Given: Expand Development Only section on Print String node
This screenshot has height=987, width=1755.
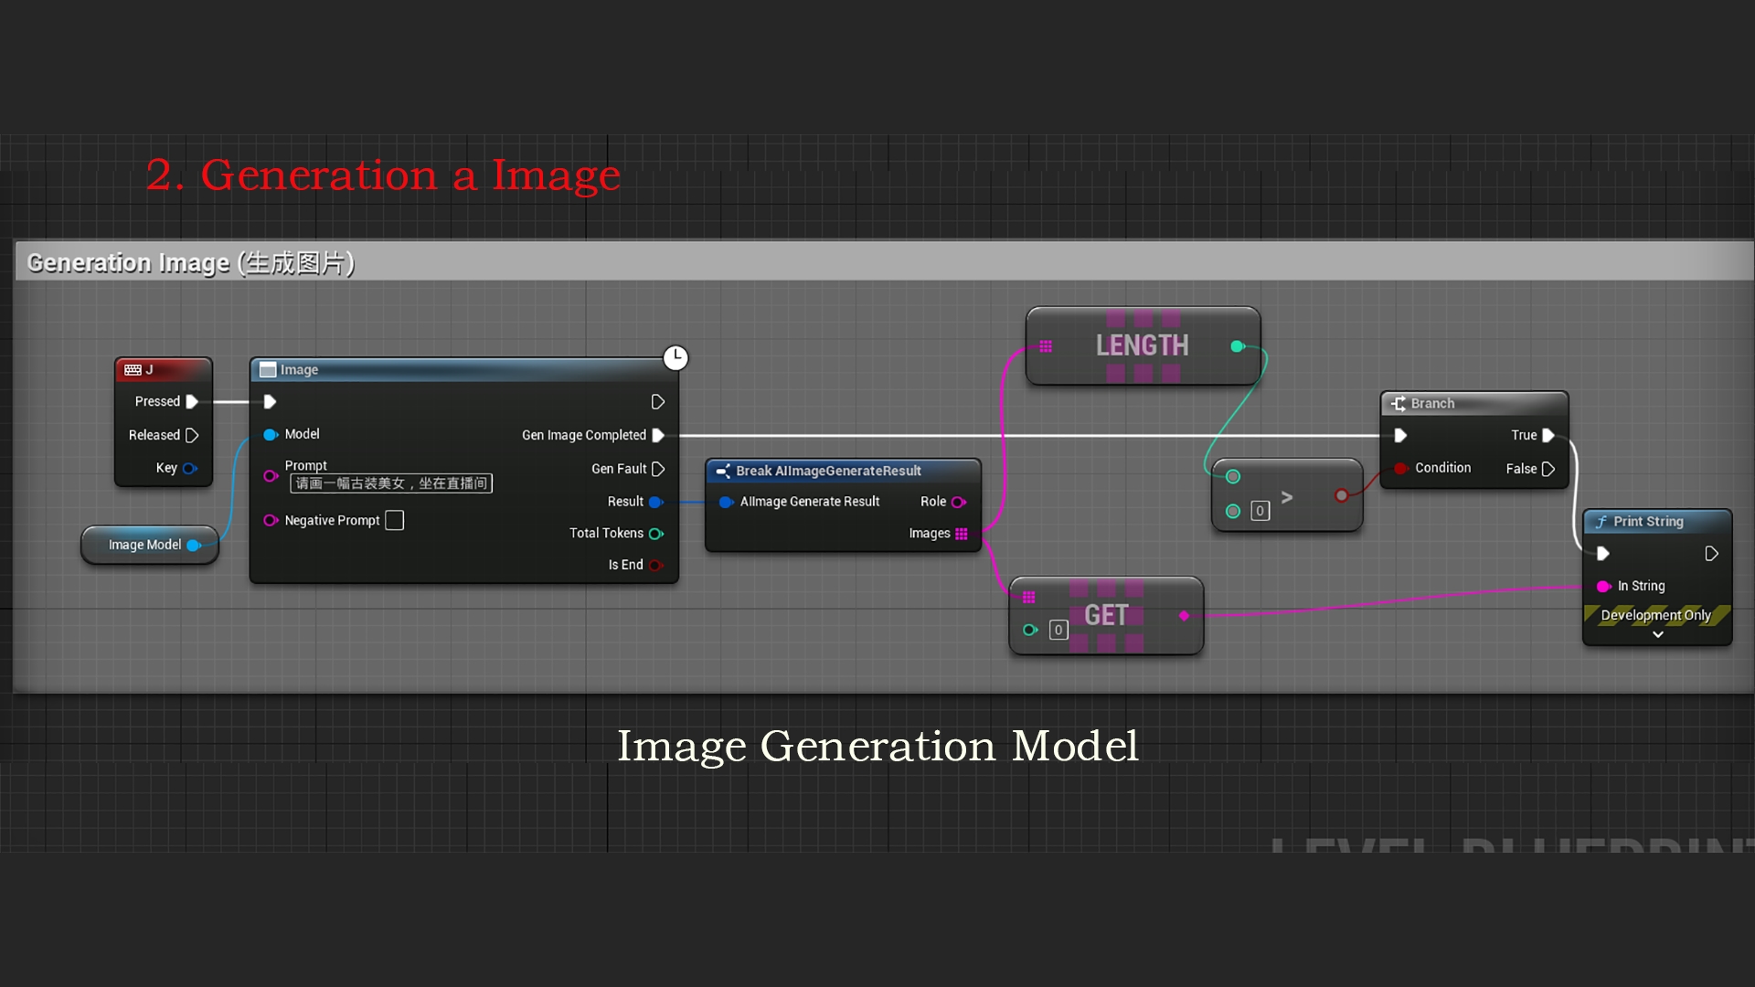Looking at the screenshot, I should coord(1656,632).
